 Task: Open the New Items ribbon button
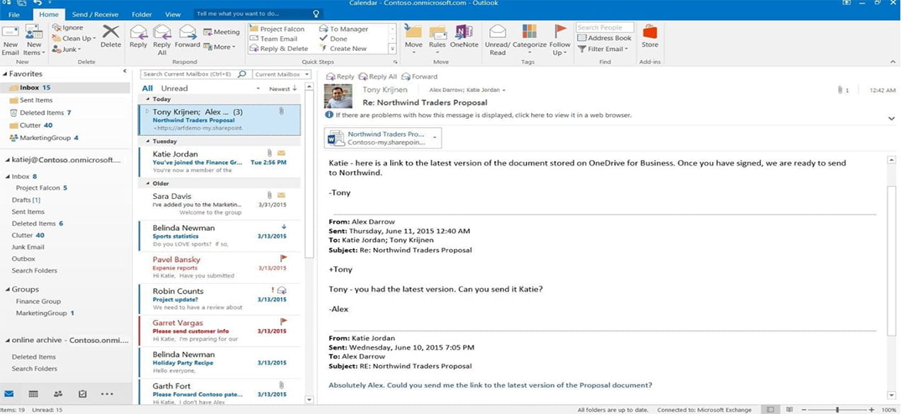click(33, 40)
